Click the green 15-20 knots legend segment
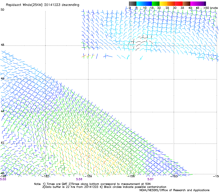The height and width of the screenshot is (192, 219). pos(156,4)
